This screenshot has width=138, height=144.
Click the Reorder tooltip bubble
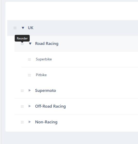pos(22,38)
